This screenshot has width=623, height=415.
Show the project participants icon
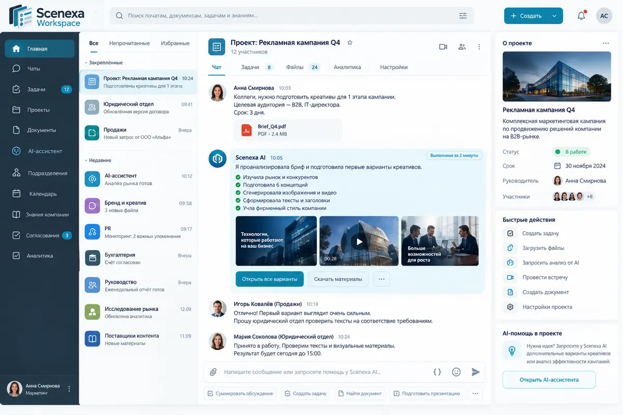(462, 47)
